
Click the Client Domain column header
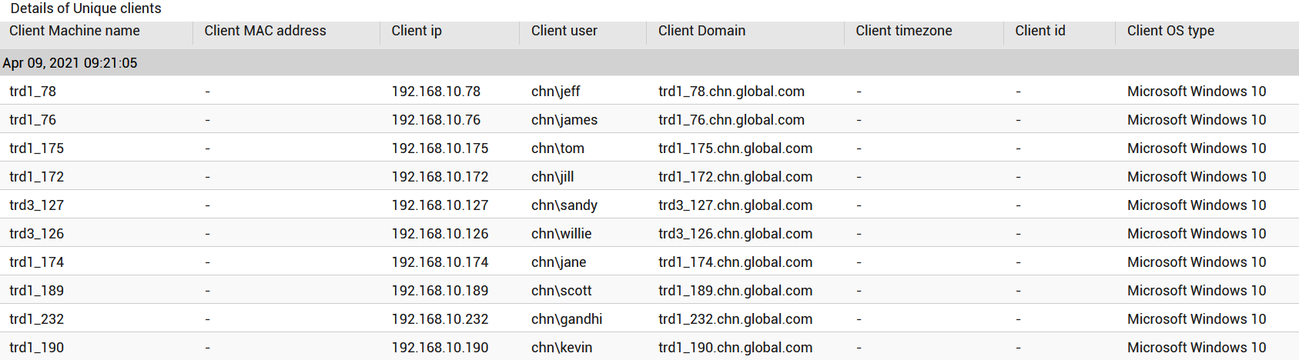pos(701,31)
